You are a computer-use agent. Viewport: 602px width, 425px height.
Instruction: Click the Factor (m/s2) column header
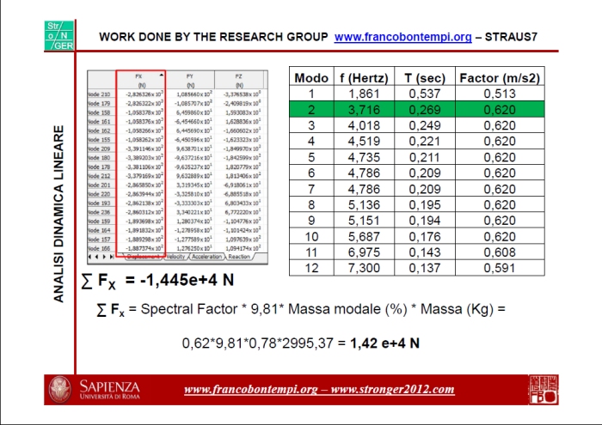tap(499, 77)
